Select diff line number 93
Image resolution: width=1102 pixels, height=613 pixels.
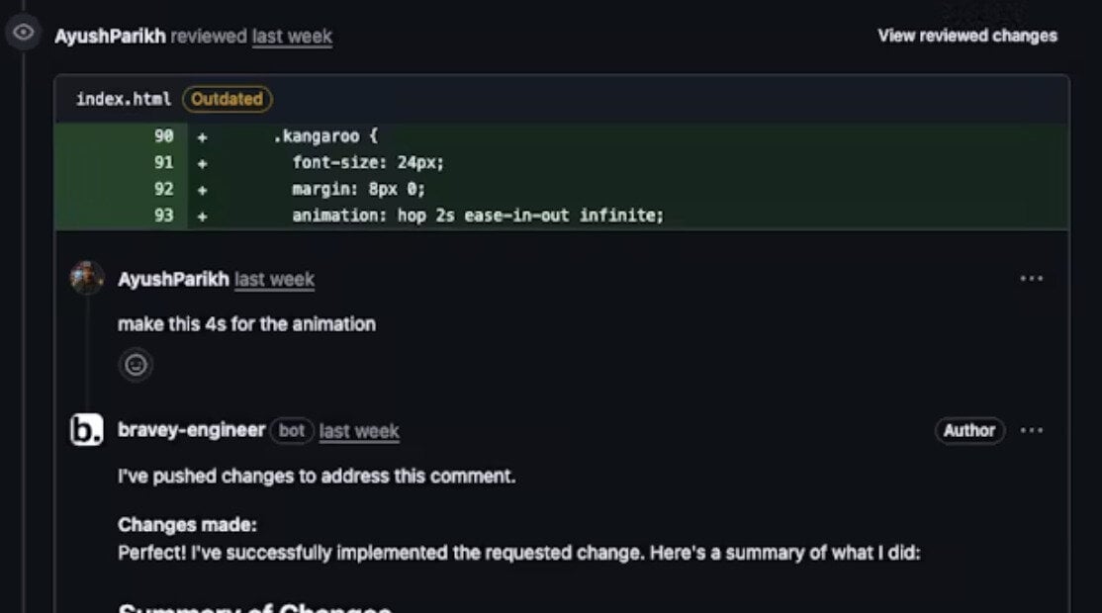164,216
